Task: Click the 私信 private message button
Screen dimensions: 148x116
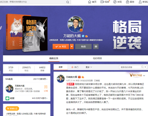Action: (83, 47)
